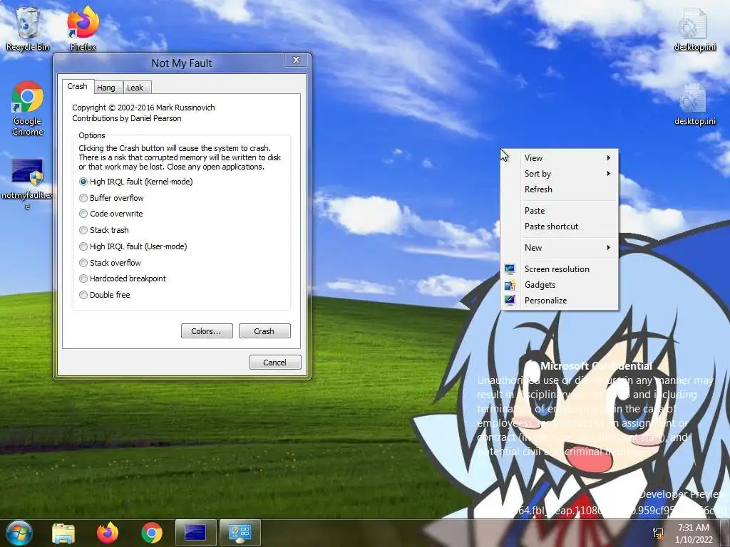Select the Code overwrite radio button
Image resolution: width=730 pixels, height=547 pixels.
click(x=83, y=214)
